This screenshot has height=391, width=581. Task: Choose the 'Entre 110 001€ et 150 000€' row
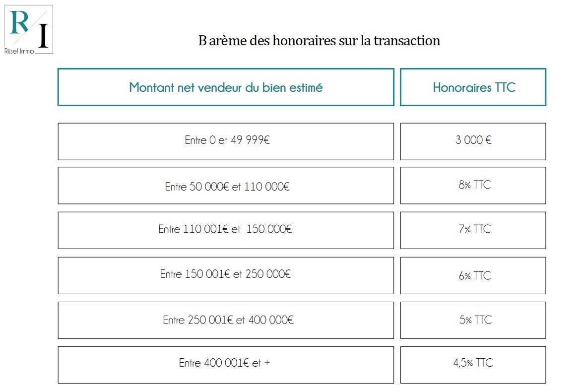coord(226,230)
